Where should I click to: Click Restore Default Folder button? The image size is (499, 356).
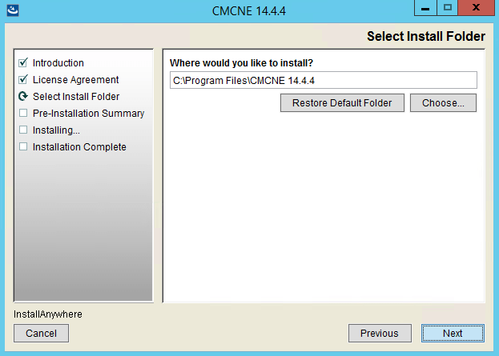click(x=342, y=102)
